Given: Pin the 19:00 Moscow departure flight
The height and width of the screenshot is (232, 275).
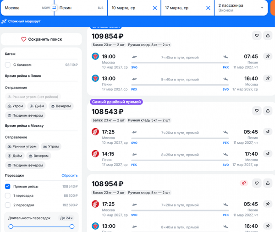Looking at the screenshot, I should [x=268, y=56].
